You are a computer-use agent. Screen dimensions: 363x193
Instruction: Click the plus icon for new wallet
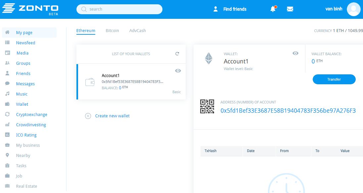pos(88,116)
